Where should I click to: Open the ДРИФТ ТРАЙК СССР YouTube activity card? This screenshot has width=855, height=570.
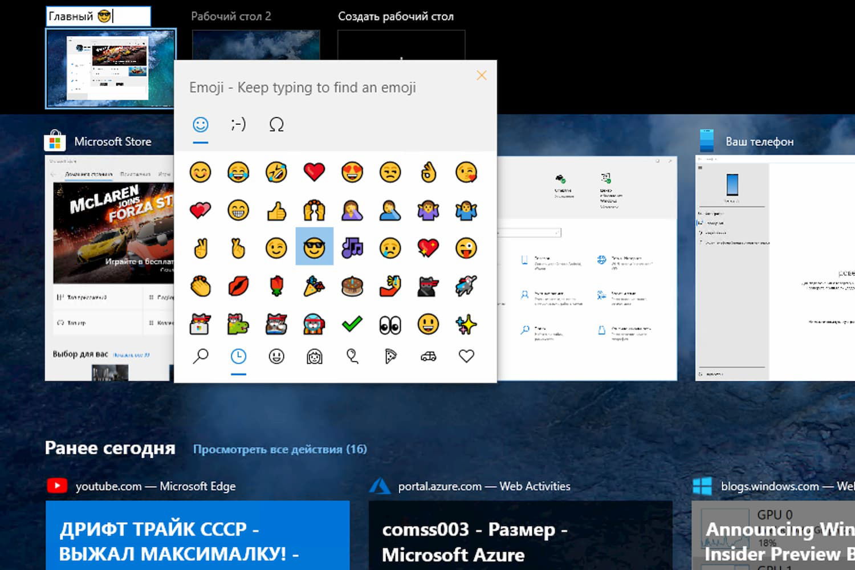[198, 535]
